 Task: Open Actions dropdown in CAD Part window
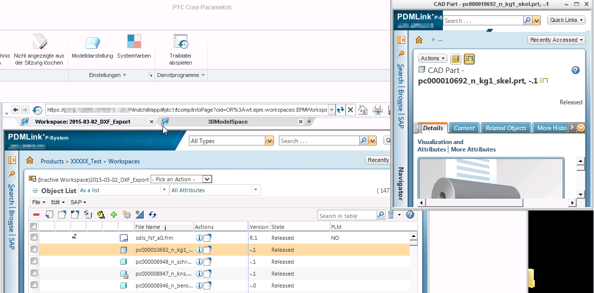[x=432, y=58]
